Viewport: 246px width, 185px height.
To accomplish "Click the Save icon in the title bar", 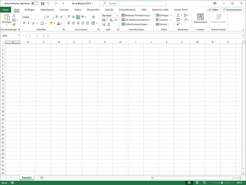I will 42,3.
